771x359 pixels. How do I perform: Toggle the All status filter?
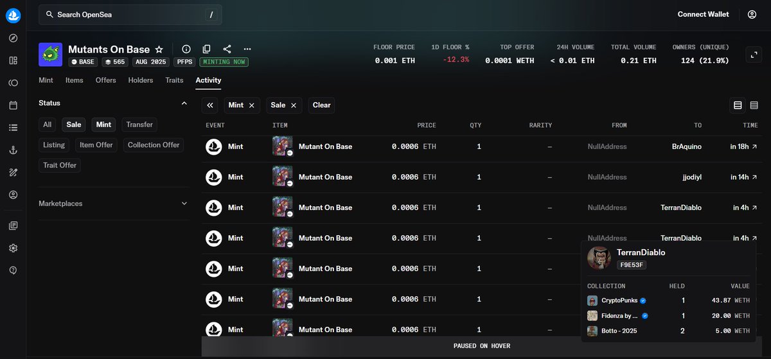click(x=48, y=125)
